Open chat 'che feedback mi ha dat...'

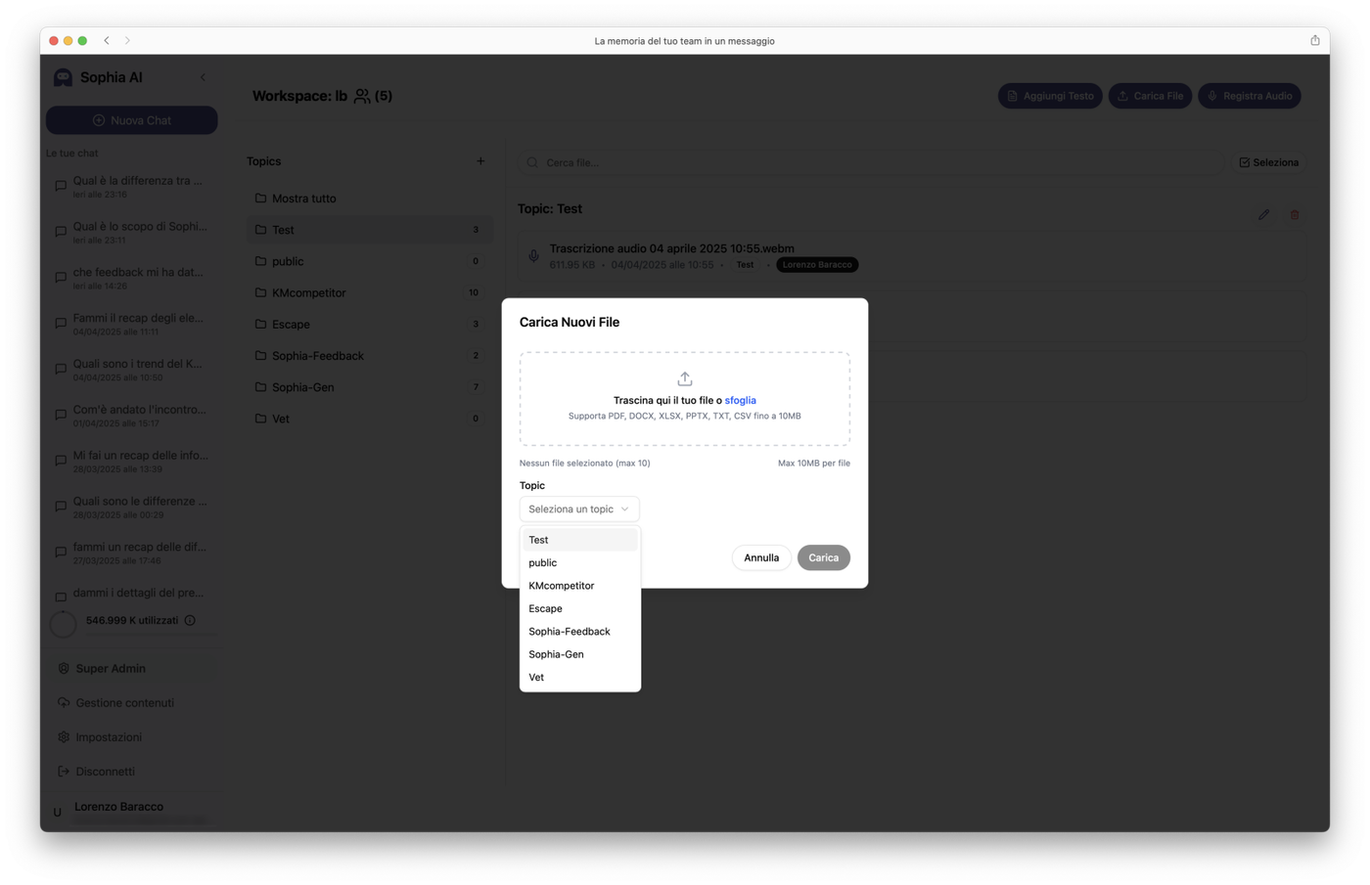click(x=132, y=278)
